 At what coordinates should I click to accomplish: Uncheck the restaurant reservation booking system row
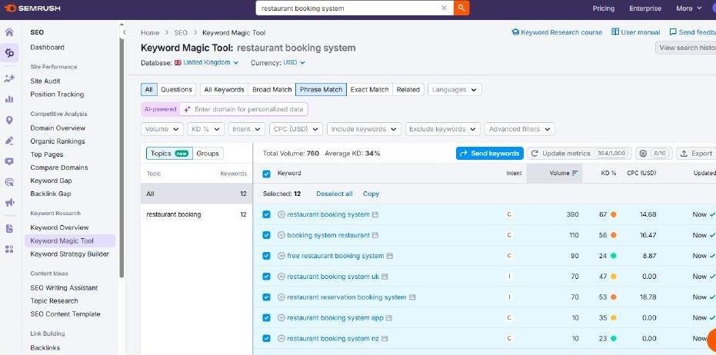click(x=267, y=297)
